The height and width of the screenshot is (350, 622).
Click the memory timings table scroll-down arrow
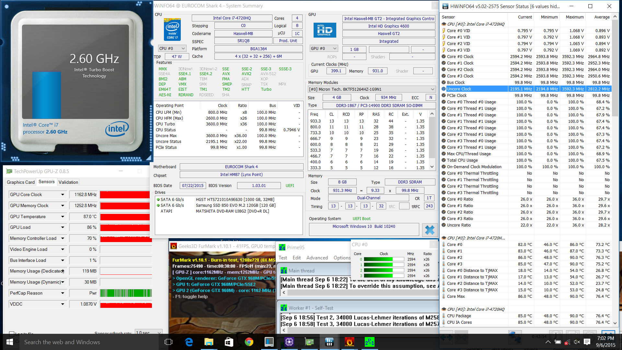click(432, 167)
